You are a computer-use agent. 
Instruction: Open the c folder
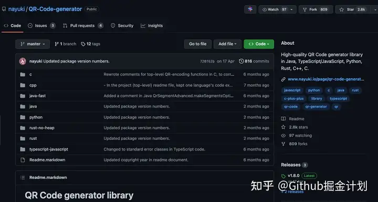[30, 75]
